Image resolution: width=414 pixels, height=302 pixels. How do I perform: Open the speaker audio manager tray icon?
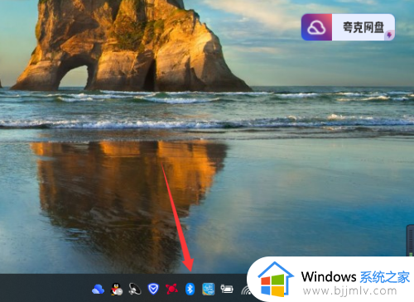[135, 290]
